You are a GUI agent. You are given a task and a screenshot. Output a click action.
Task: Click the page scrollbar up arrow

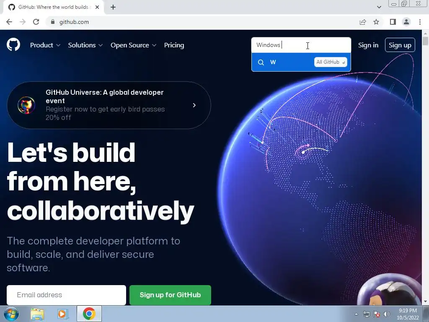point(425,33)
